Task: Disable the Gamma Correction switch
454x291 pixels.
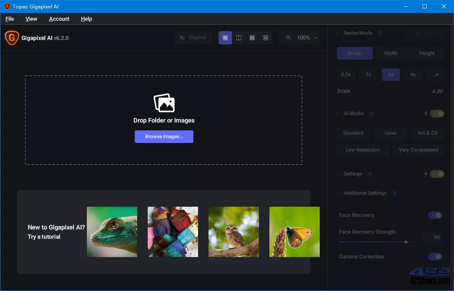Action: [435, 257]
